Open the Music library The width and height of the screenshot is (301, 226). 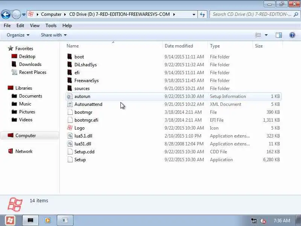pyautogui.click(x=25, y=104)
